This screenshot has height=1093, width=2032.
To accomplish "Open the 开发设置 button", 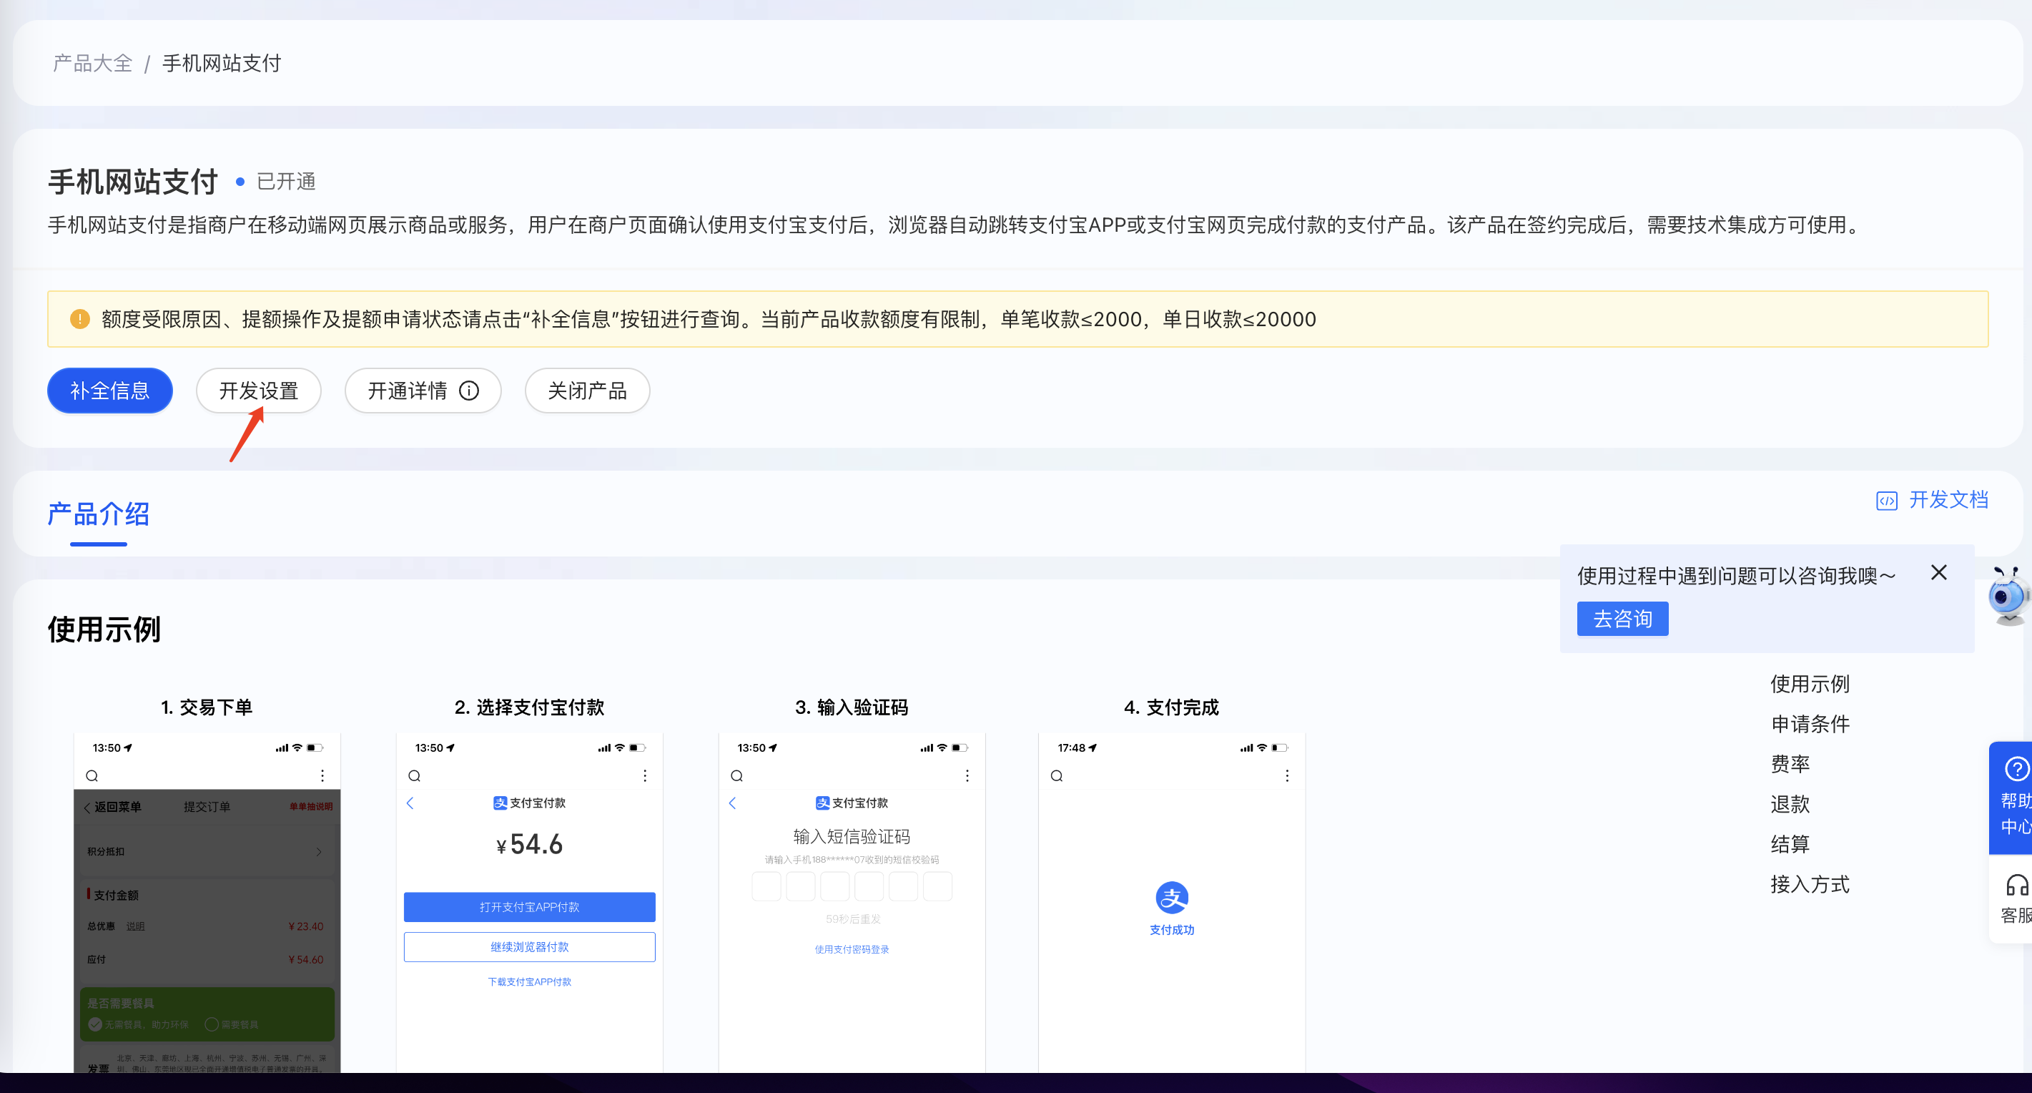I will (259, 391).
